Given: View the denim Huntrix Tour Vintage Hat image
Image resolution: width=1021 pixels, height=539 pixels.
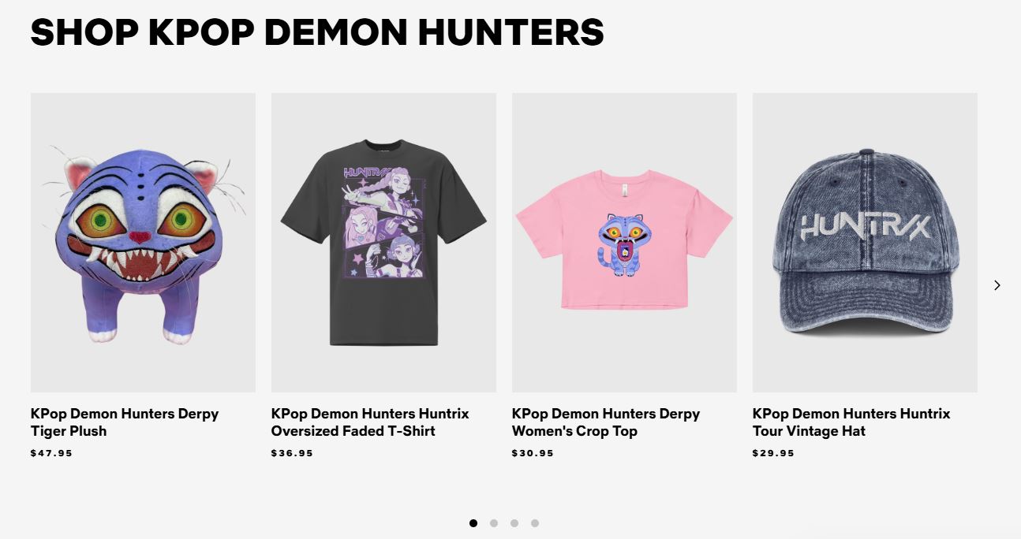Looking at the screenshot, I should click(x=865, y=243).
